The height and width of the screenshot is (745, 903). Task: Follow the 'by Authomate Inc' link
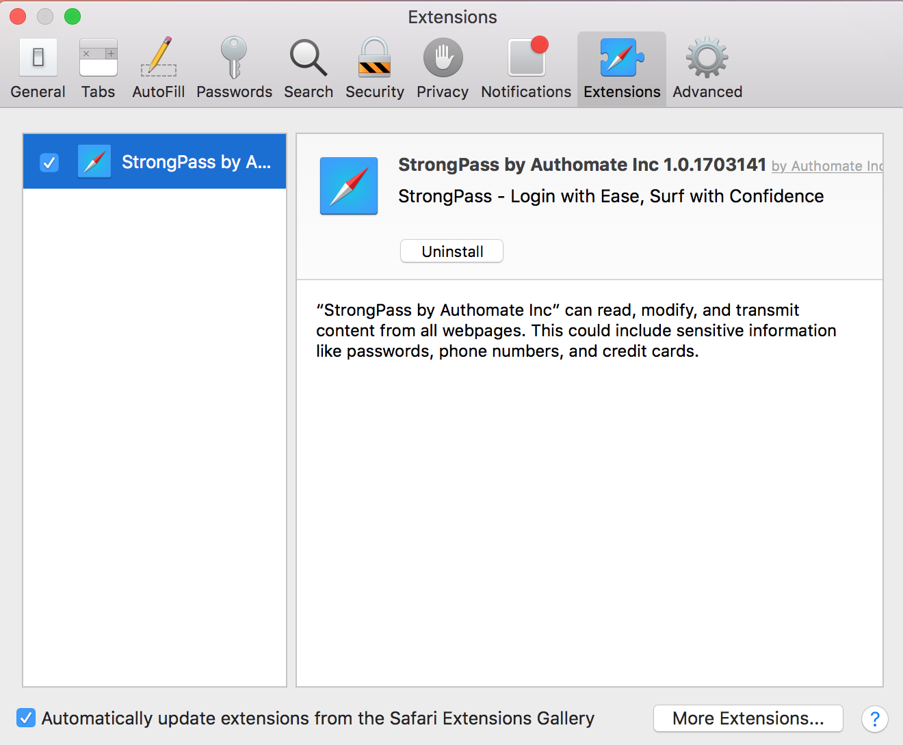click(827, 166)
